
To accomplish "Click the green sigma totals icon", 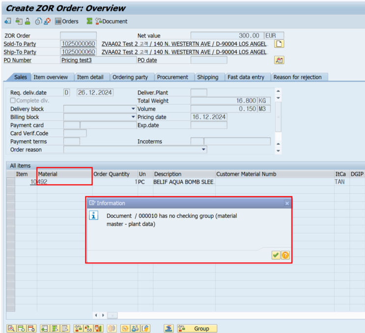I will (89, 21).
